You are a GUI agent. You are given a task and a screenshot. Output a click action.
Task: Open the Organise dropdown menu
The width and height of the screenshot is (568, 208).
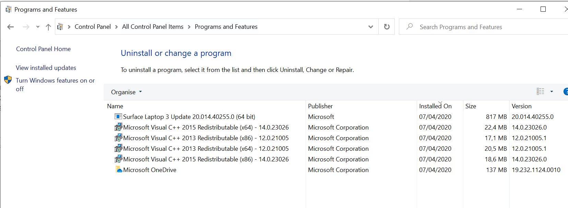(126, 92)
